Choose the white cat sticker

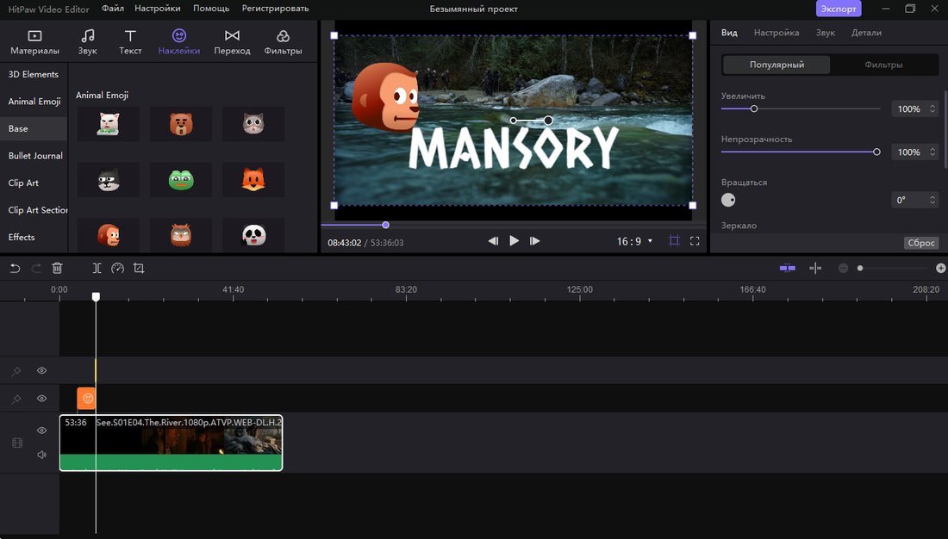tap(109, 124)
